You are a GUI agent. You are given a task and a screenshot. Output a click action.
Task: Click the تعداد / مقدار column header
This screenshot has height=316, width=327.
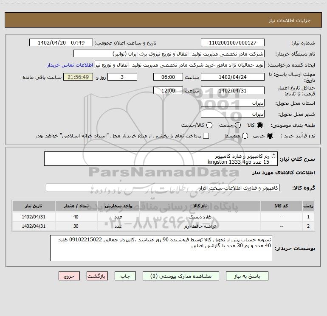click(x=76, y=206)
